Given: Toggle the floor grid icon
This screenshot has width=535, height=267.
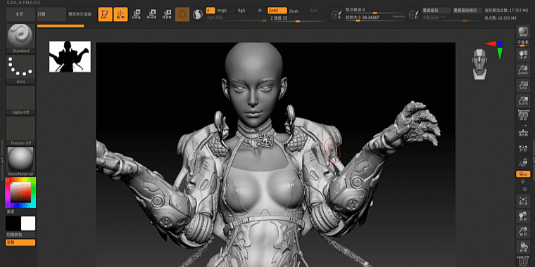Looking at the screenshot, I should [x=523, y=131].
